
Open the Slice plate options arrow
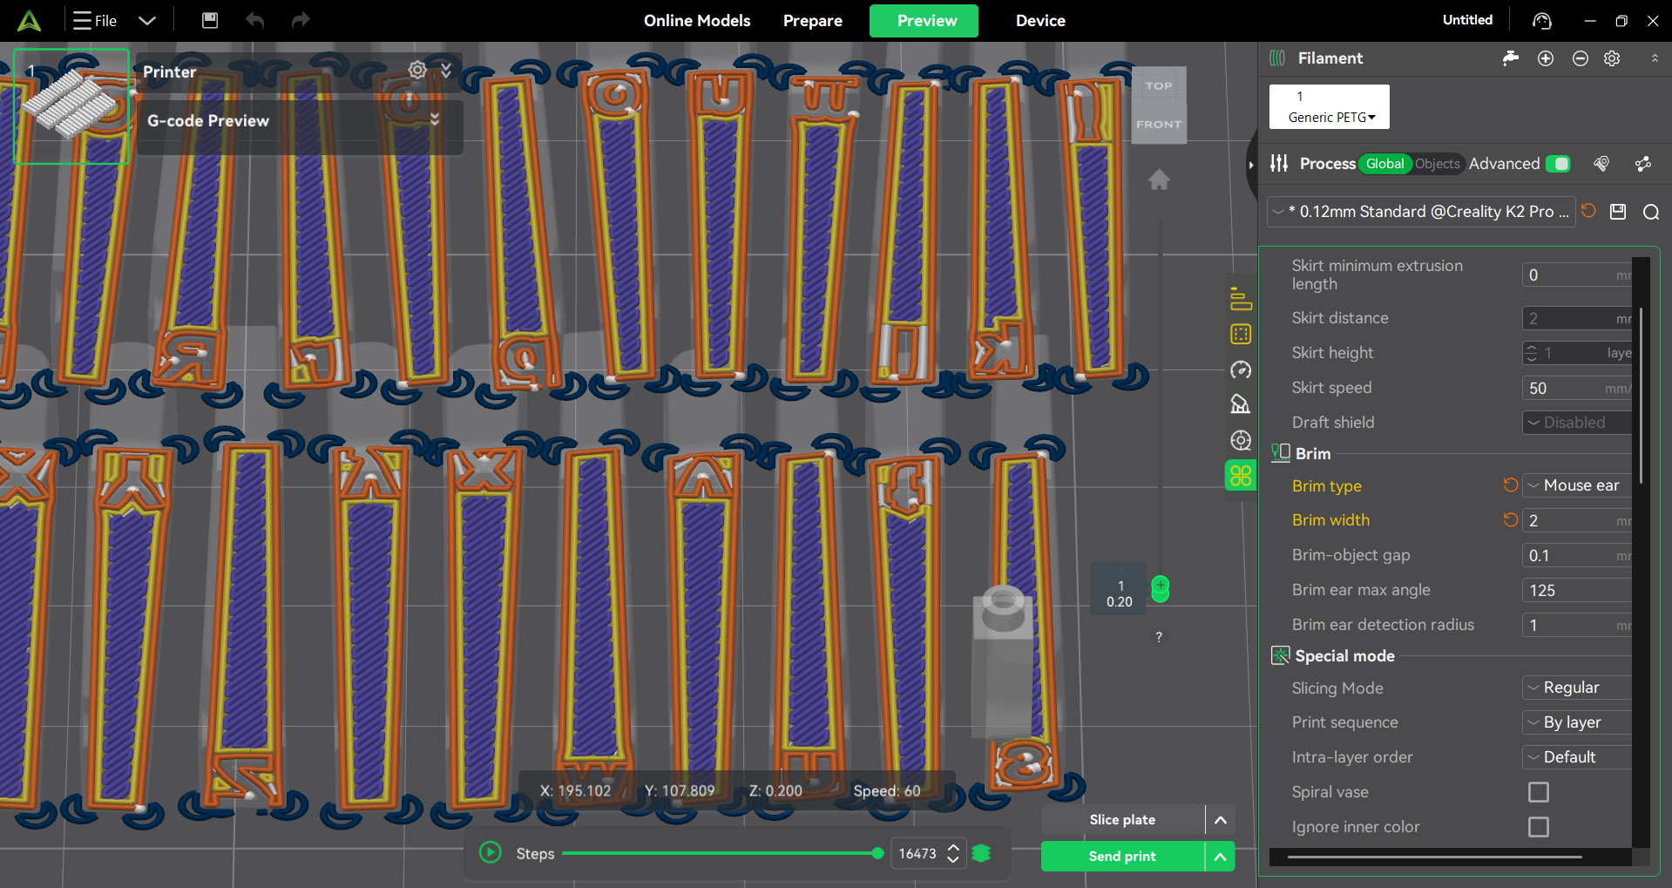(1221, 820)
